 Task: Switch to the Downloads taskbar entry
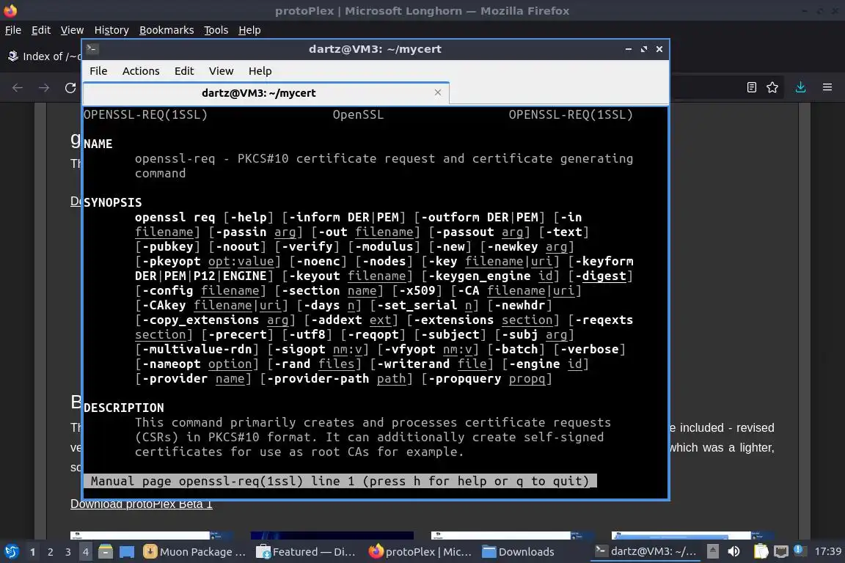[519, 552]
